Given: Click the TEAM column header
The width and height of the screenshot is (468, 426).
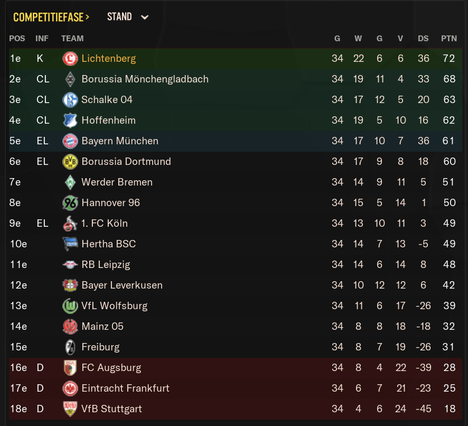Looking at the screenshot, I should [x=72, y=39].
